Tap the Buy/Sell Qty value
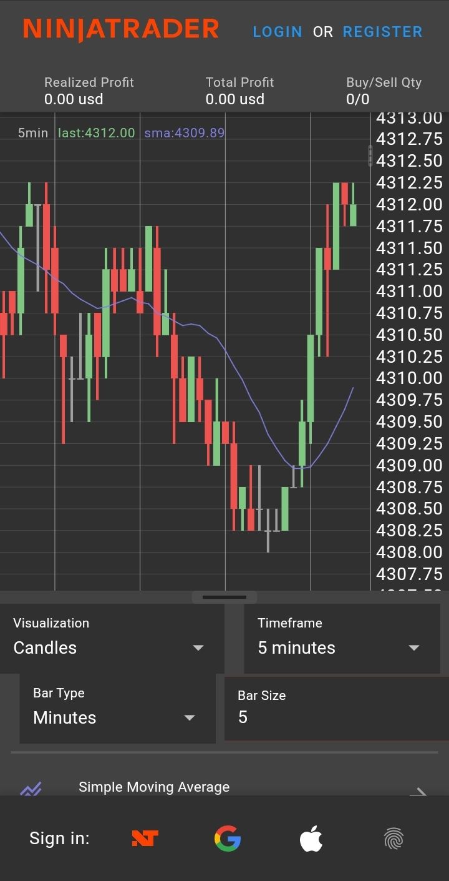 (x=358, y=99)
